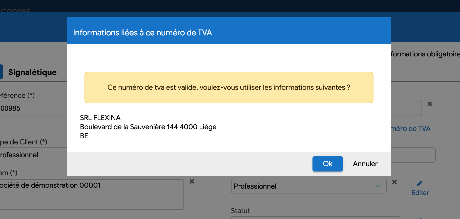Select the SRL FLEXINA company name text
The image size is (460, 219).
point(100,118)
